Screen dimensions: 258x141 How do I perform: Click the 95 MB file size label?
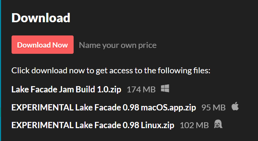[x=213, y=108]
